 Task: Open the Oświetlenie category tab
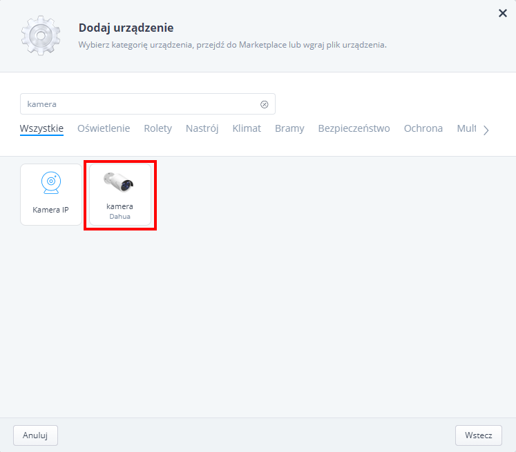104,128
